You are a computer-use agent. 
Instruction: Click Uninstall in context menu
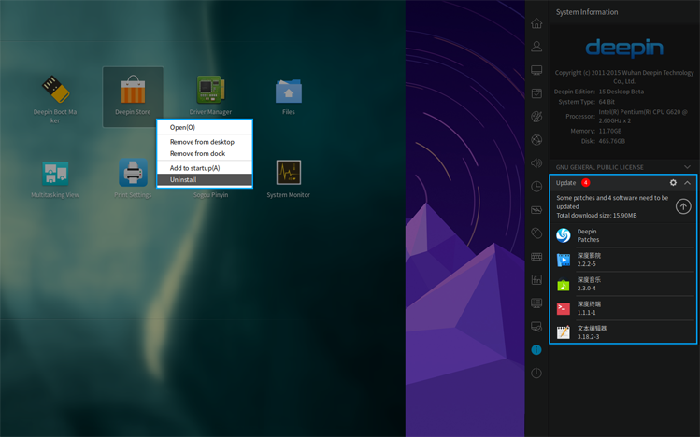click(205, 179)
